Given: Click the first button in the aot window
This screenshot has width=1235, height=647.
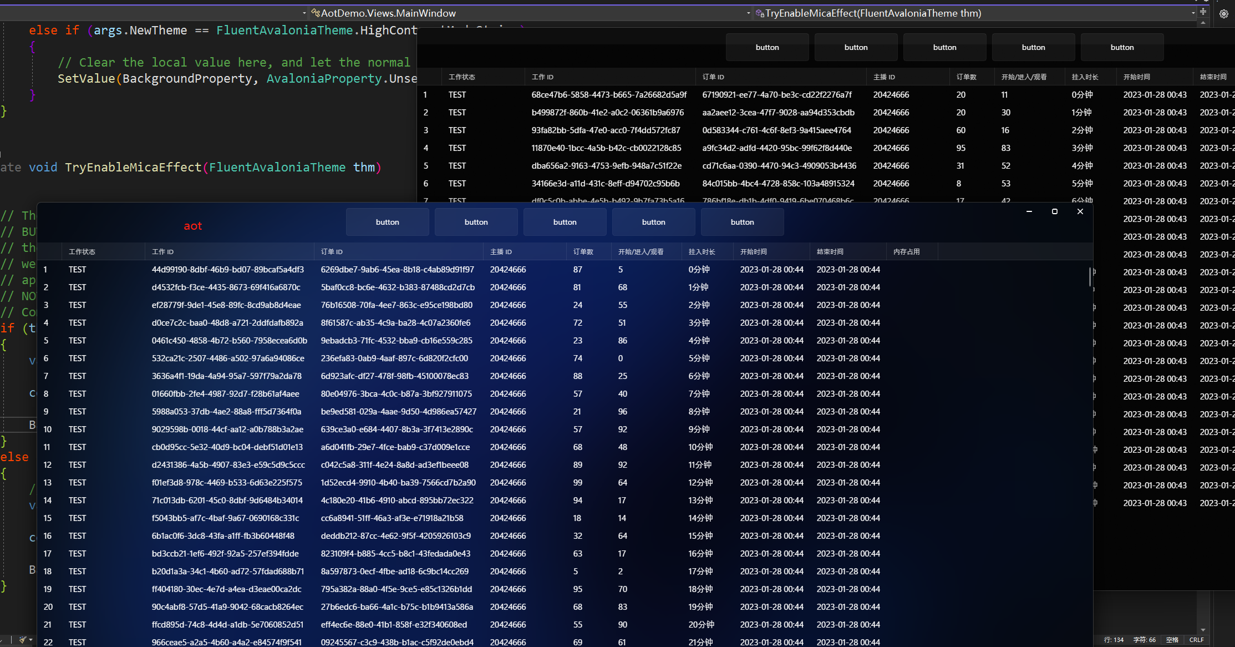Looking at the screenshot, I should (x=387, y=222).
